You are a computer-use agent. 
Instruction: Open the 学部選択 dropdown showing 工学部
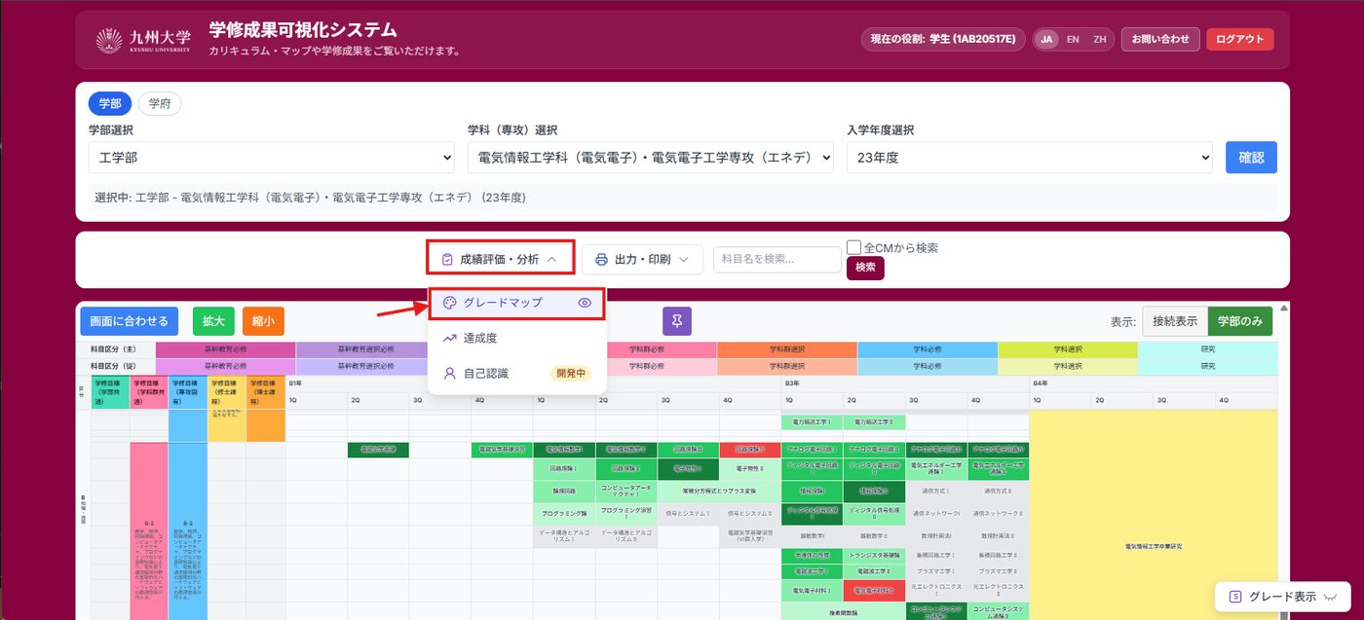tap(271, 157)
